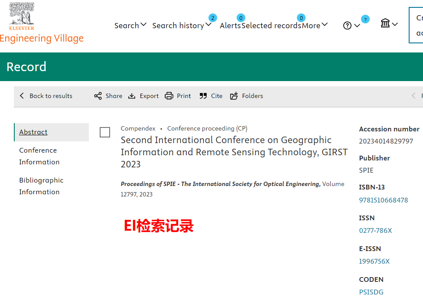
Task: Click the help question mark icon
Action: tap(347, 26)
